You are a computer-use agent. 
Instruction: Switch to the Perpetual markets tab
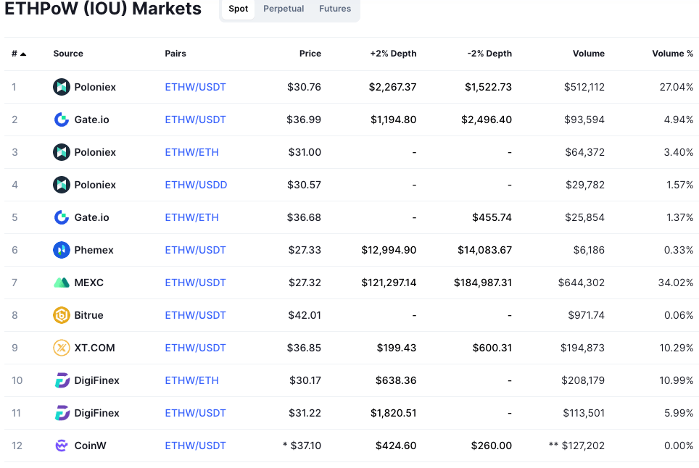(284, 9)
